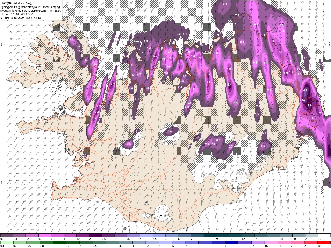Click the pale green 0.1 rain-scale swatch

[7, 242]
